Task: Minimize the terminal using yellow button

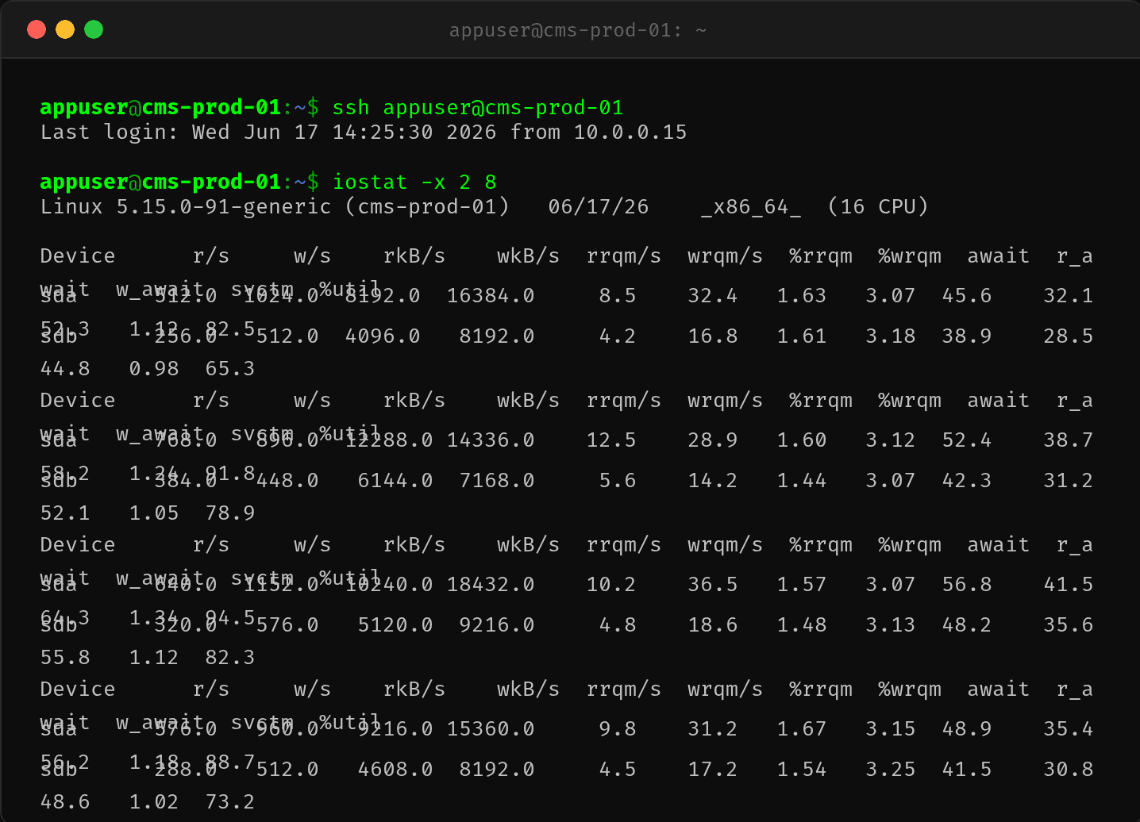Action: pyautogui.click(x=65, y=29)
